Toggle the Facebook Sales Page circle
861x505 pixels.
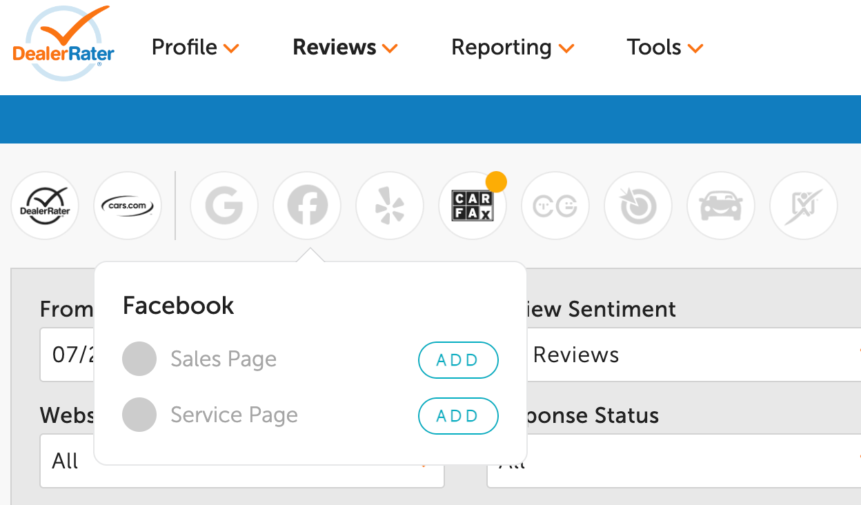pos(139,359)
